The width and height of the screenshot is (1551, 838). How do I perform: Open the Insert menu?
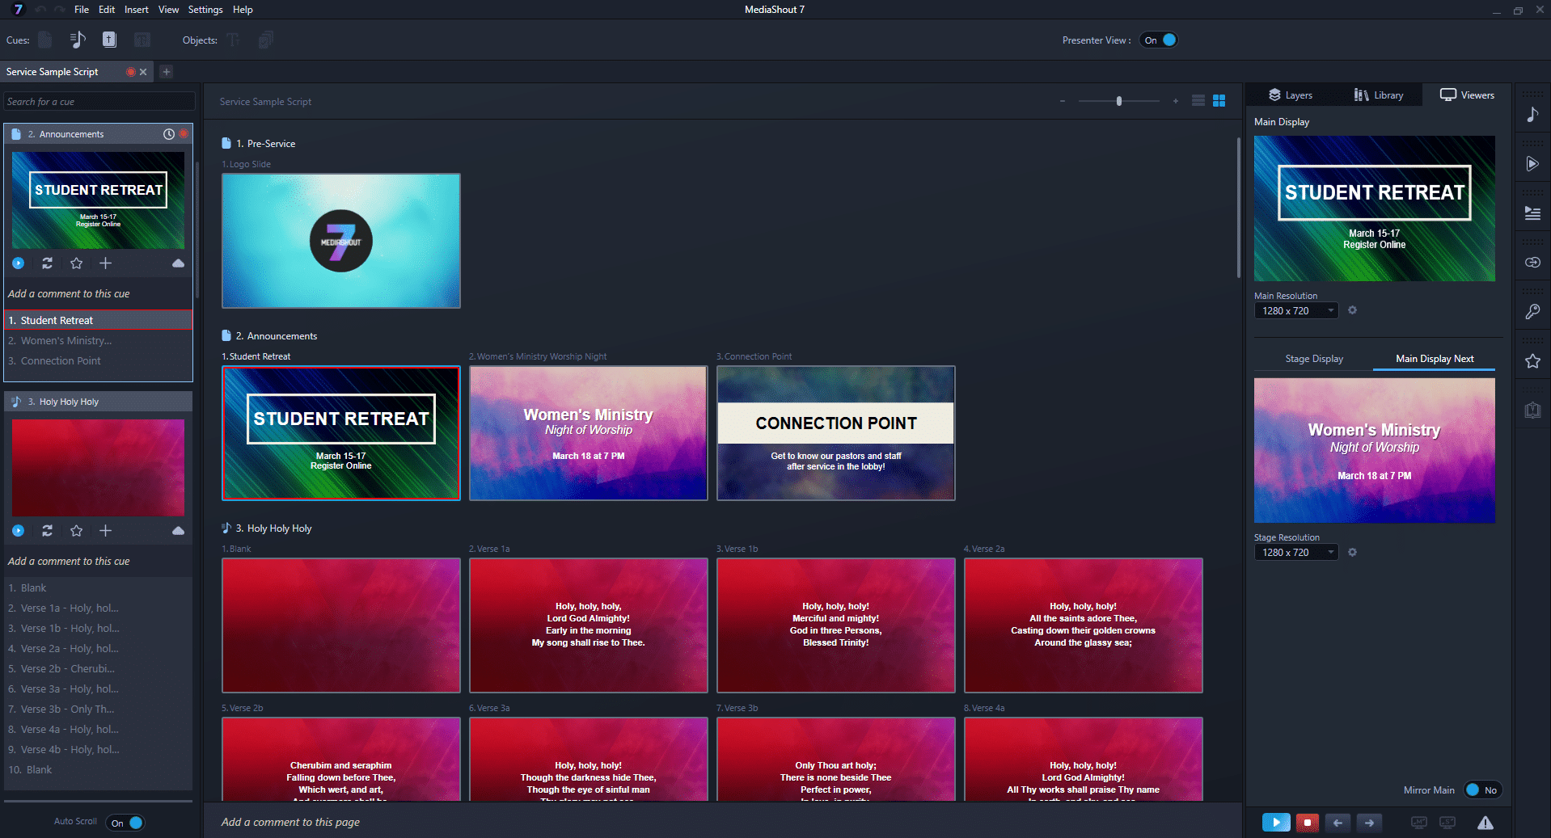(136, 10)
